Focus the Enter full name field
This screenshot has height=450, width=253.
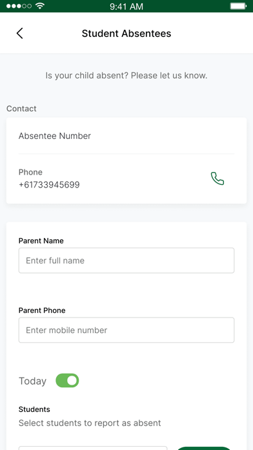[126, 261]
